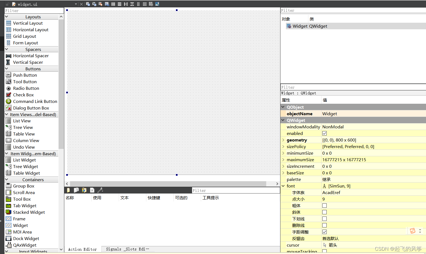Click the widget box Filter input field

pos(34,11)
